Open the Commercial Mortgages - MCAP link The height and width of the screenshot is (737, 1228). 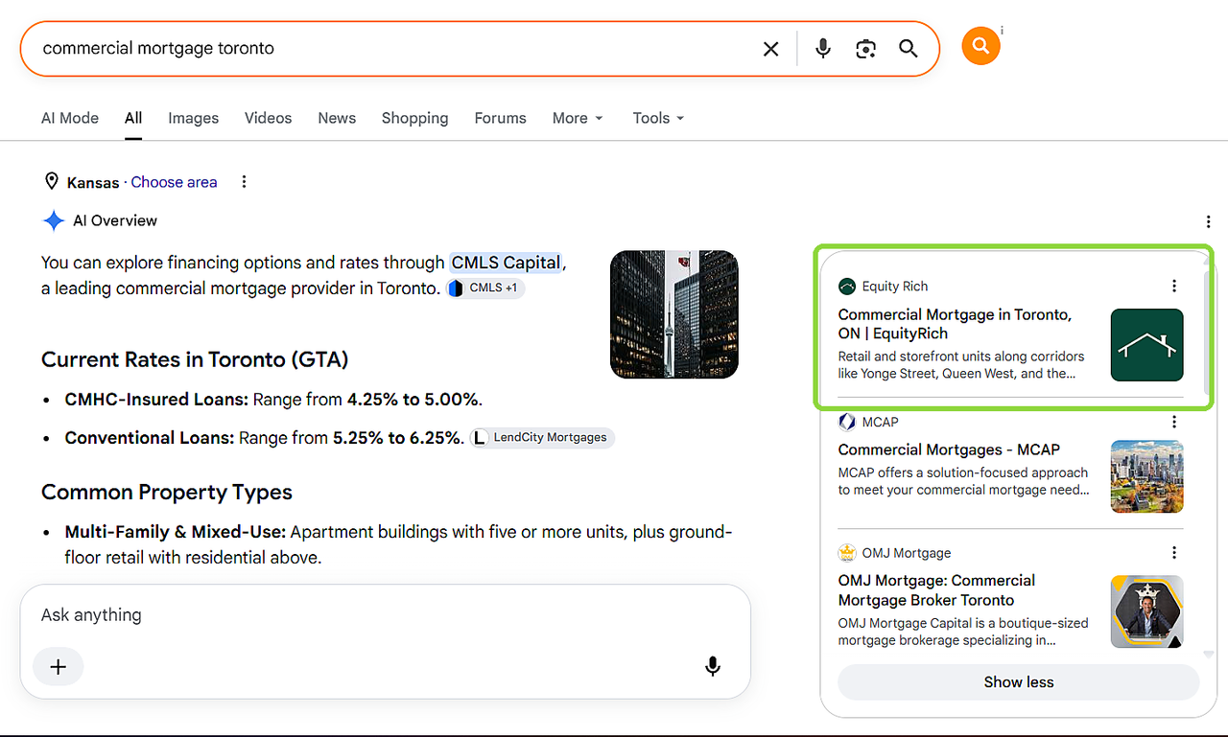tap(949, 449)
